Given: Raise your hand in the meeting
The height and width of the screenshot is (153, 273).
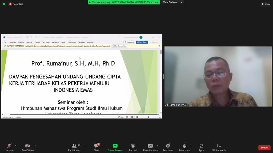Looking at the screenshot, I should coord(184,146).
